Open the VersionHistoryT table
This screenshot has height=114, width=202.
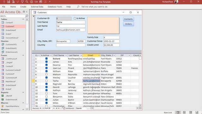click(12, 38)
